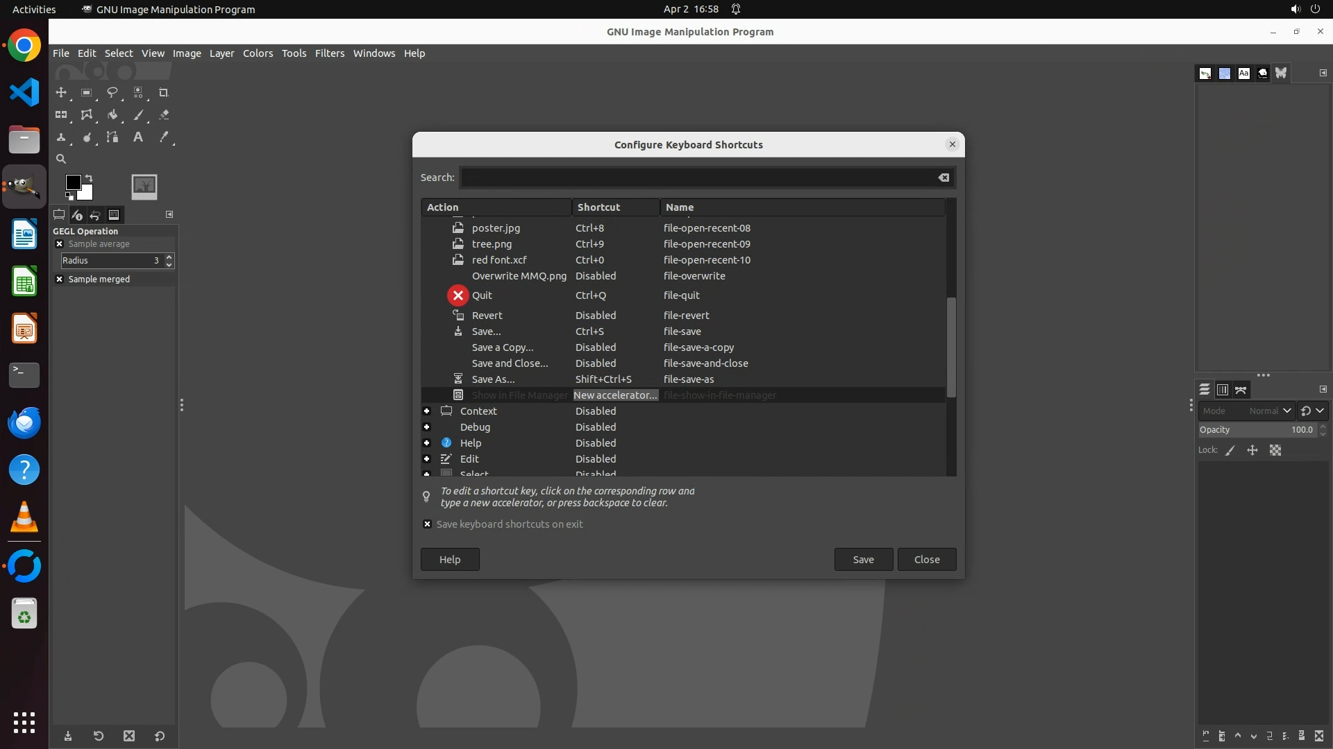1333x749 pixels.
Task: Expand the Help action group
Action: [x=427, y=443]
